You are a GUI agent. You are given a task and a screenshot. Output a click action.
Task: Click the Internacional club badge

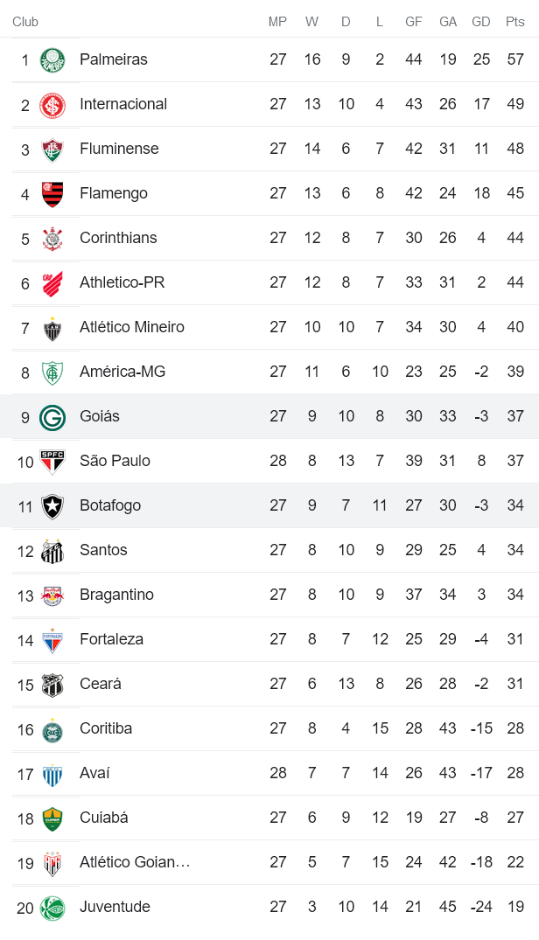52,103
